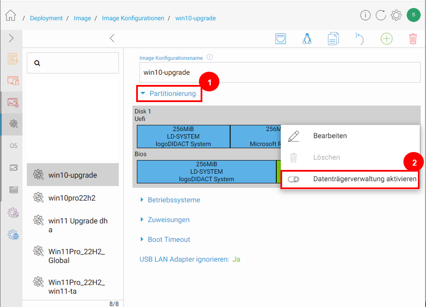Image resolution: width=426 pixels, height=307 pixels.
Task: Select Win11Pro_22H2_win11-ta configuration
Action: (x=73, y=287)
